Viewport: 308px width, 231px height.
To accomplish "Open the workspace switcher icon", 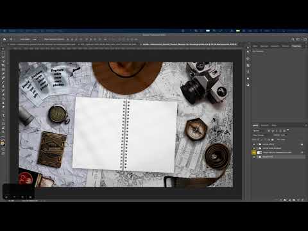I will pyautogui.click(x=298, y=39).
